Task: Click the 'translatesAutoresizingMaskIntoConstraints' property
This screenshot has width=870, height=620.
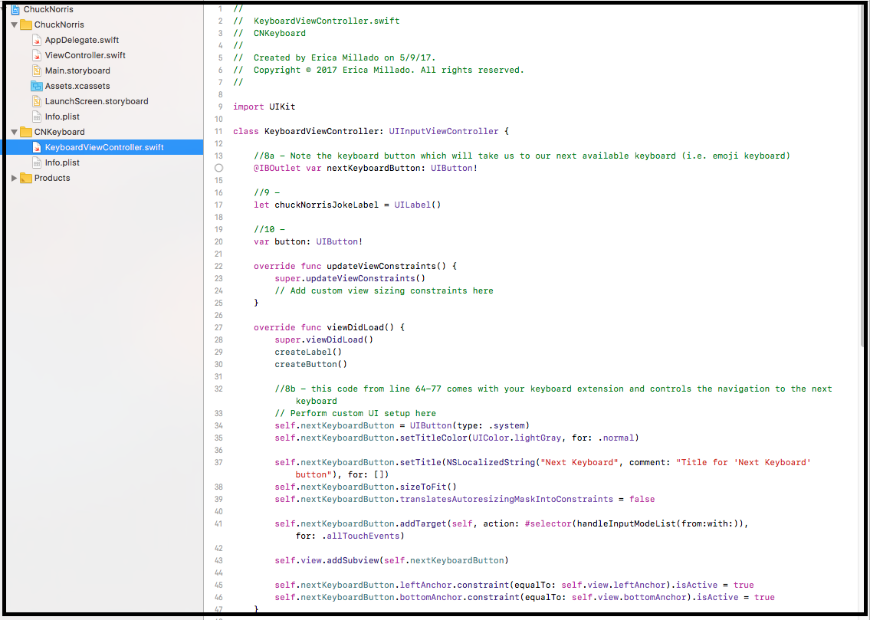Action: (x=506, y=499)
